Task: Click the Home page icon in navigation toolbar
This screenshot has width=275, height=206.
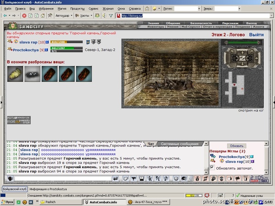Action: (43, 16)
